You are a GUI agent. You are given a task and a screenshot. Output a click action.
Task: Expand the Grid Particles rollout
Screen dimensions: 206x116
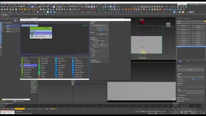point(99,60)
